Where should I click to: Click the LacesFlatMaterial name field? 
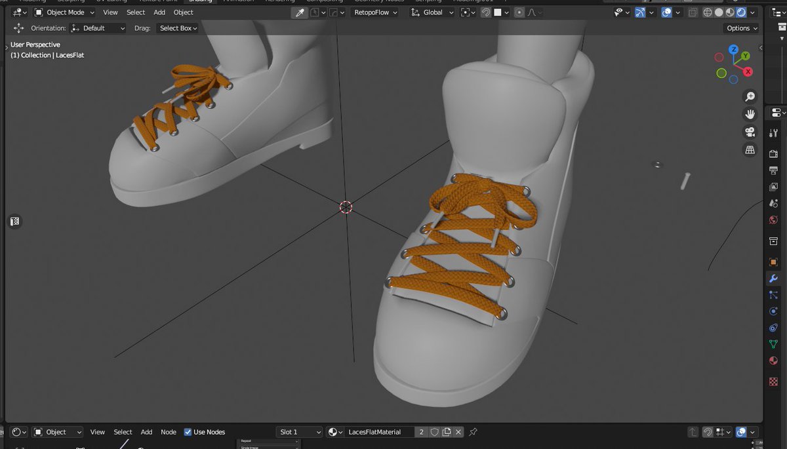point(380,431)
